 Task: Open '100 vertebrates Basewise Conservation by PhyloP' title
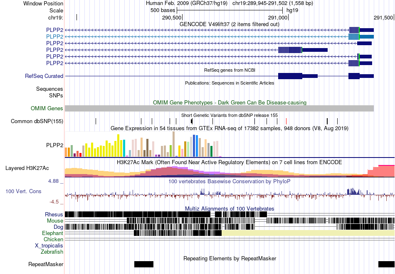(230, 181)
